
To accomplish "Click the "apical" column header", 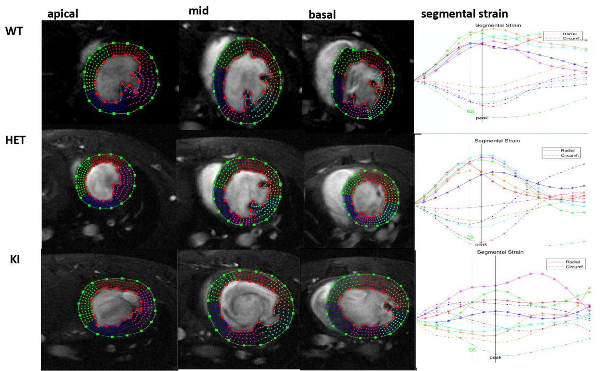I will click(63, 14).
